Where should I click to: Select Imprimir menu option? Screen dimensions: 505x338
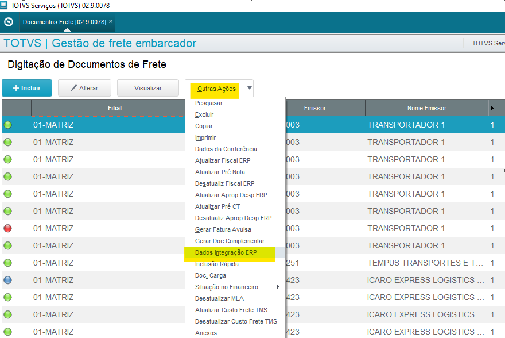click(x=207, y=137)
